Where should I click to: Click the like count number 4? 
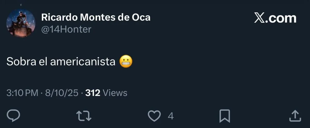click(171, 116)
